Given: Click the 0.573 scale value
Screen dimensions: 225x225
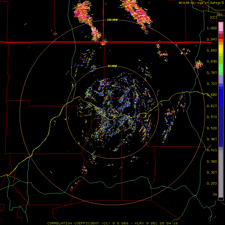Looking at the screenshot, I should click(x=212, y=117).
